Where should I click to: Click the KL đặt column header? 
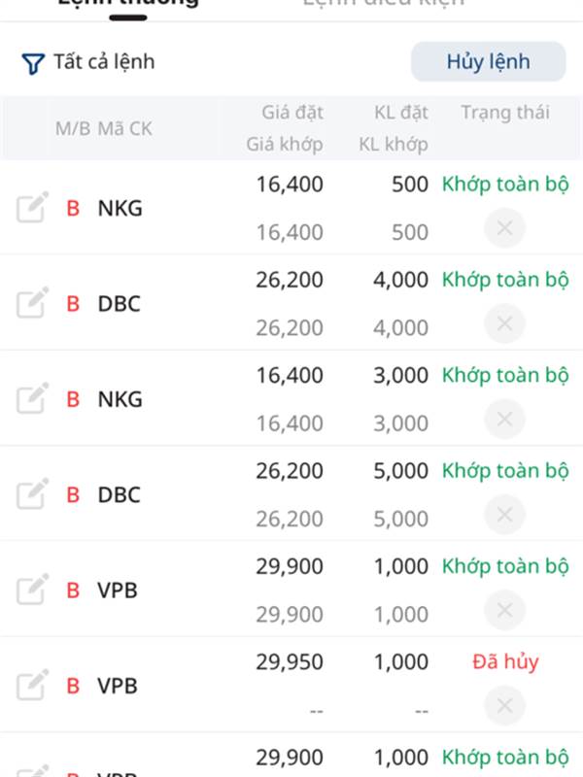coord(400,112)
